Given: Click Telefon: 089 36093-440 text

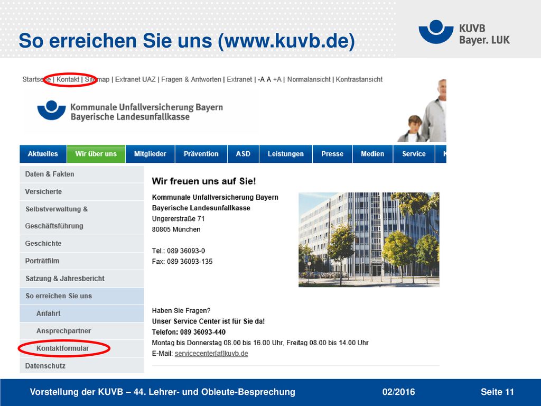Looking at the screenshot, I should (189, 332).
